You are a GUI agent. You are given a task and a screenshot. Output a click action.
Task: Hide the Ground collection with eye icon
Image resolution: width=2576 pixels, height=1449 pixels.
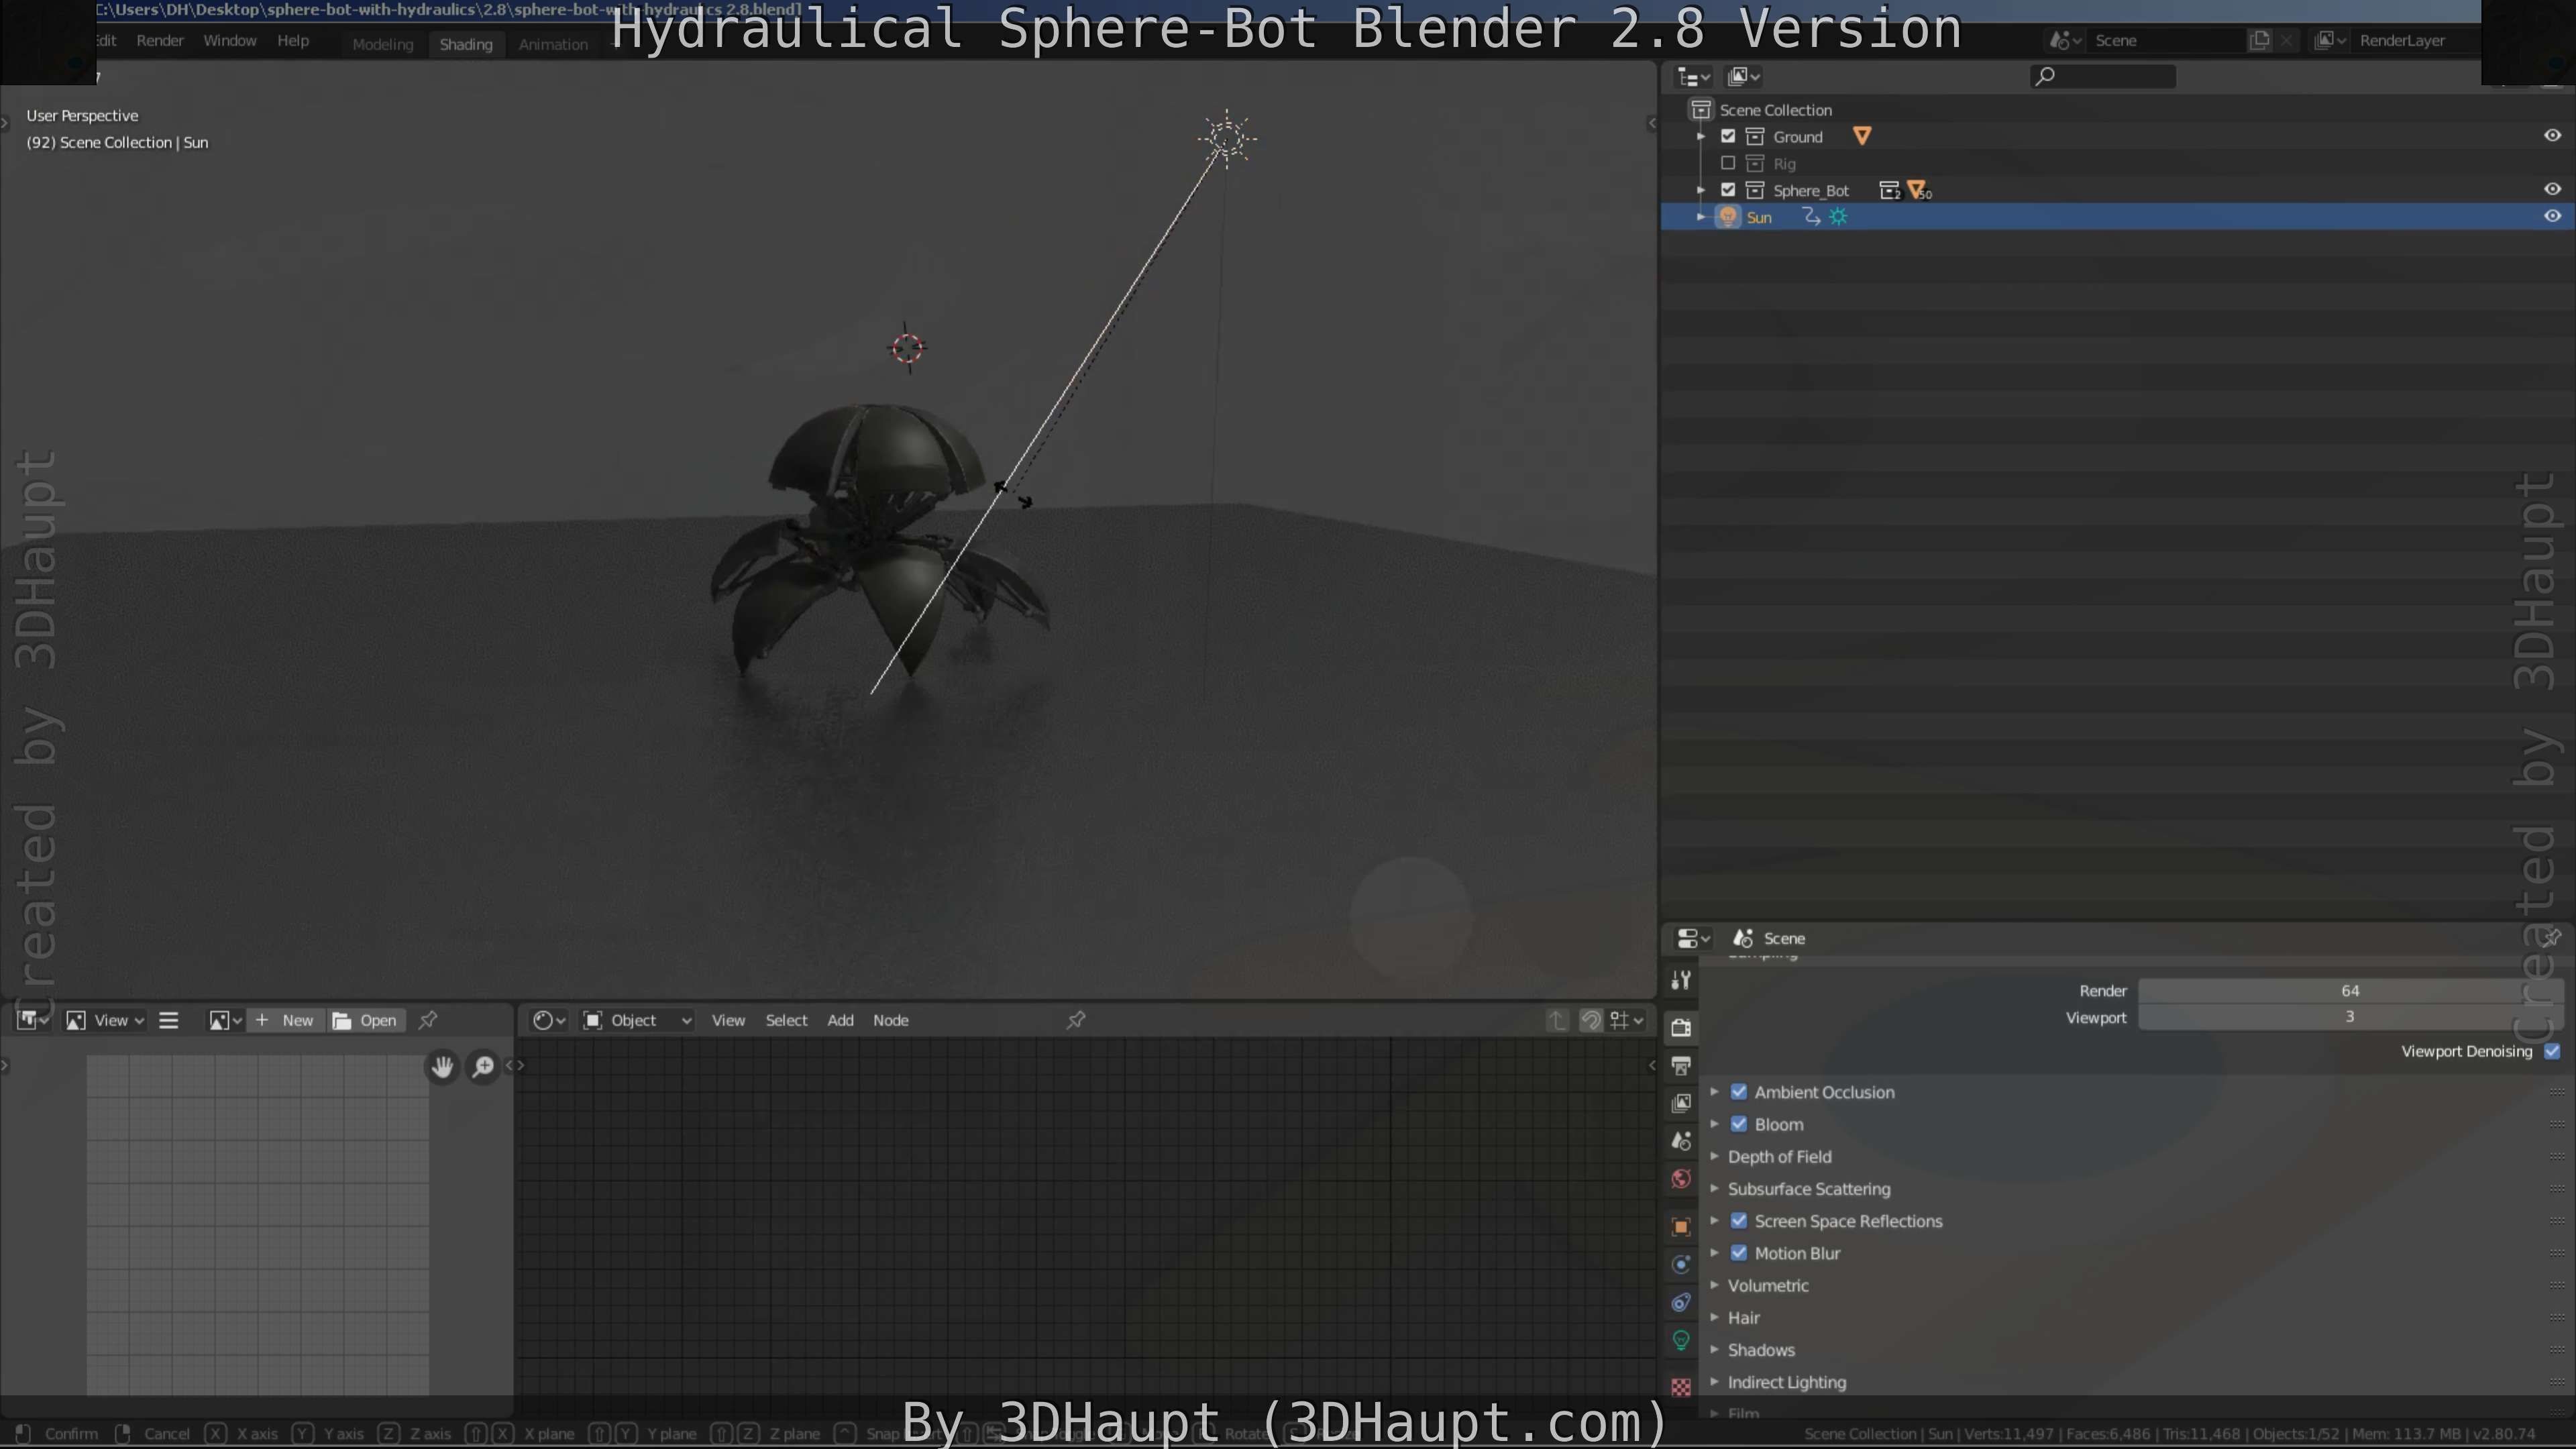(x=2552, y=135)
